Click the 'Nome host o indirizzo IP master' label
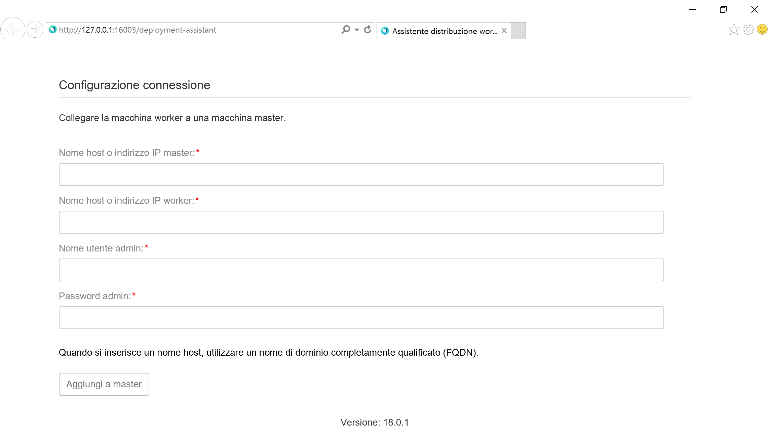The width and height of the screenshot is (768, 436). click(x=127, y=153)
